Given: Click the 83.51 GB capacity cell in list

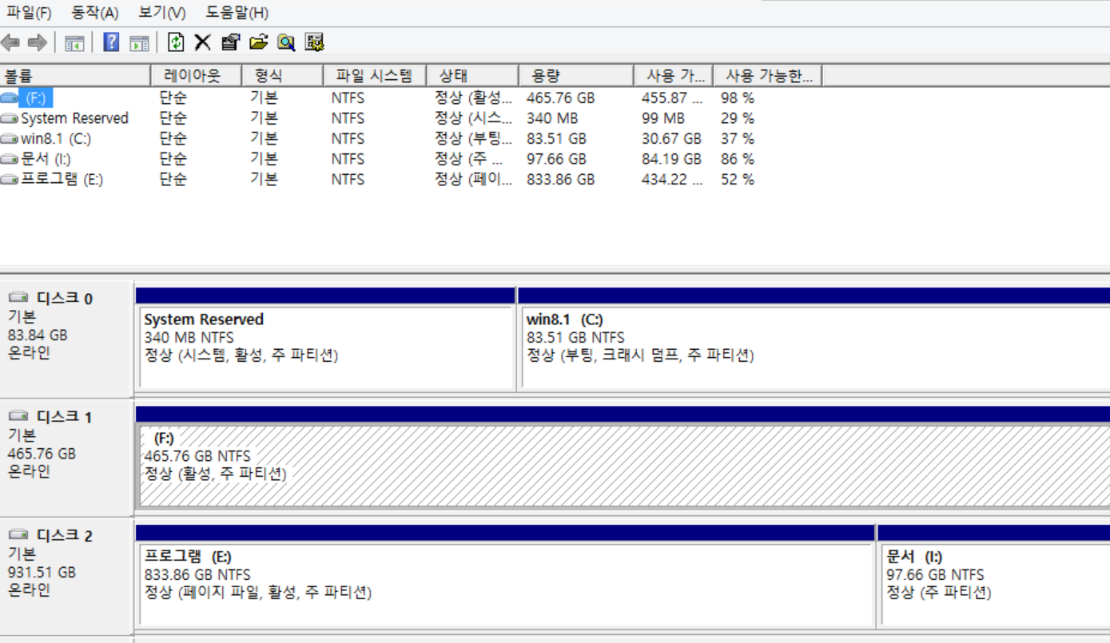Looking at the screenshot, I should pos(556,138).
